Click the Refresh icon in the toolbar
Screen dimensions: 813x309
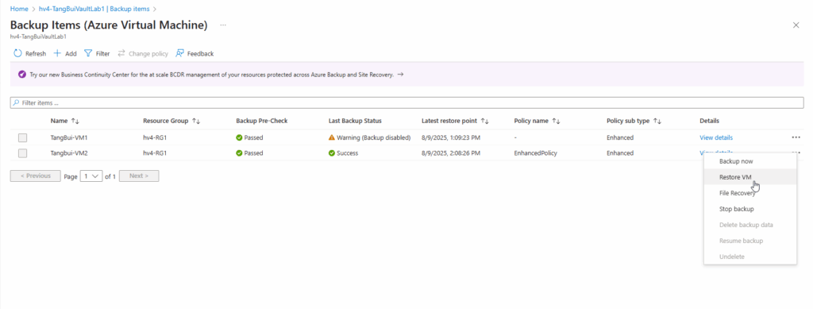(17, 53)
